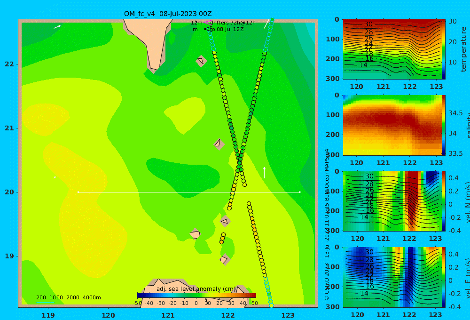Click the "adj. sea level anomaly (cm)" label
The height and width of the screenshot is (320, 470).
point(196,289)
